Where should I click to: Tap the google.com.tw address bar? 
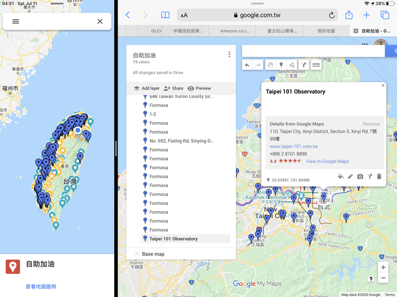click(x=257, y=15)
